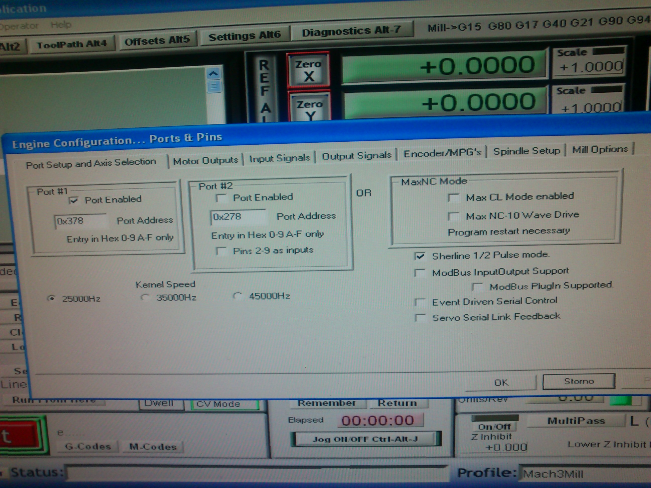The image size is (651, 488).
Task: Select 45000Hz kernel speed option
Action: (237, 296)
